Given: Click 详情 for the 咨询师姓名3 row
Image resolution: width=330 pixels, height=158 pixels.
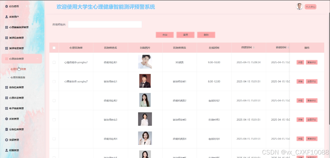Looking at the screenshot, I should coord(300,120).
